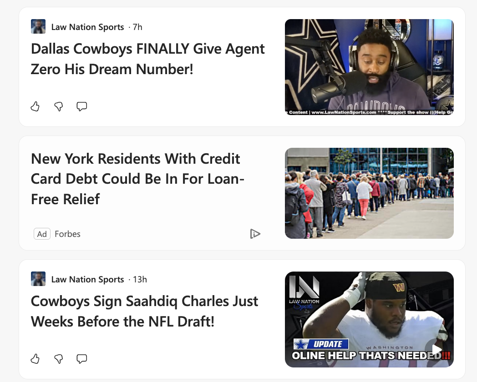The image size is (477, 382).
Task: Click the Forbes advertiser label
Action: click(67, 234)
